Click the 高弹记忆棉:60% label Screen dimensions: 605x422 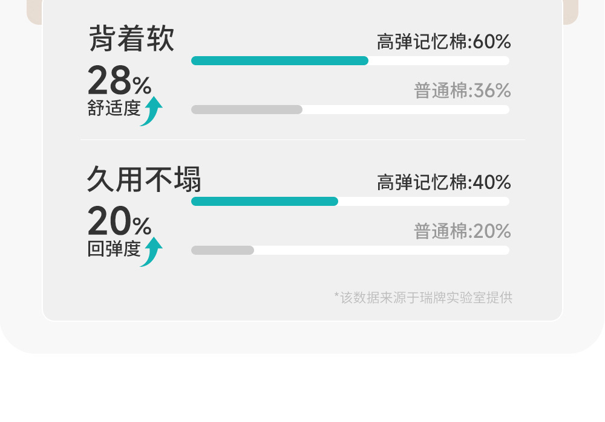443,42
